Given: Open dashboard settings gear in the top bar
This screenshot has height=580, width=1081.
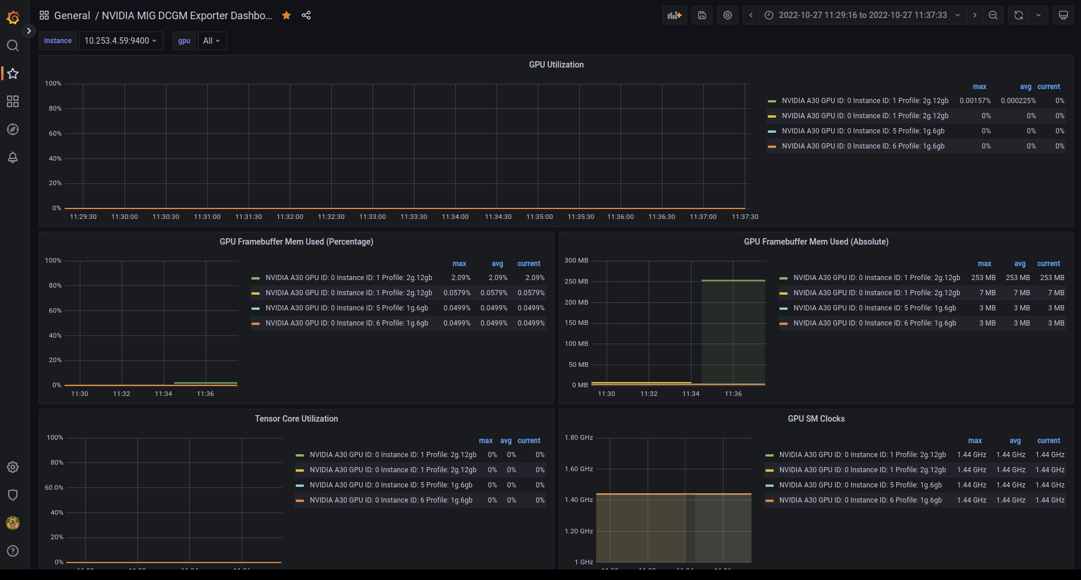Looking at the screenshot, I should [728, 15].
